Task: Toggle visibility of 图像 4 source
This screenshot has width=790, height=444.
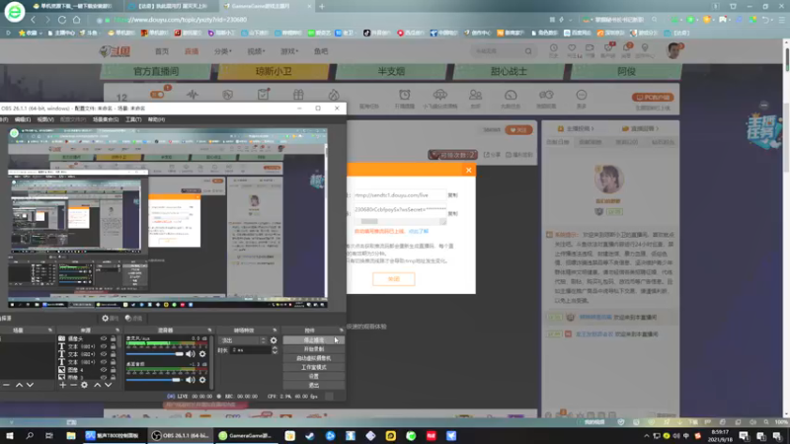Action: click(104, 370)
